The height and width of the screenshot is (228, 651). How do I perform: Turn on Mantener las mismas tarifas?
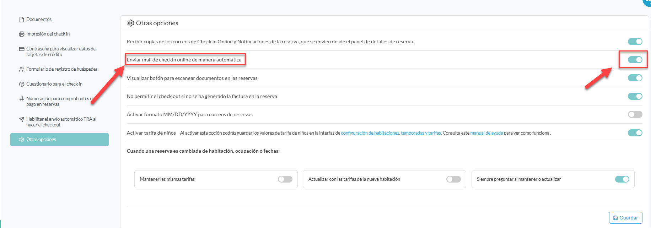[x=285, y=179]
